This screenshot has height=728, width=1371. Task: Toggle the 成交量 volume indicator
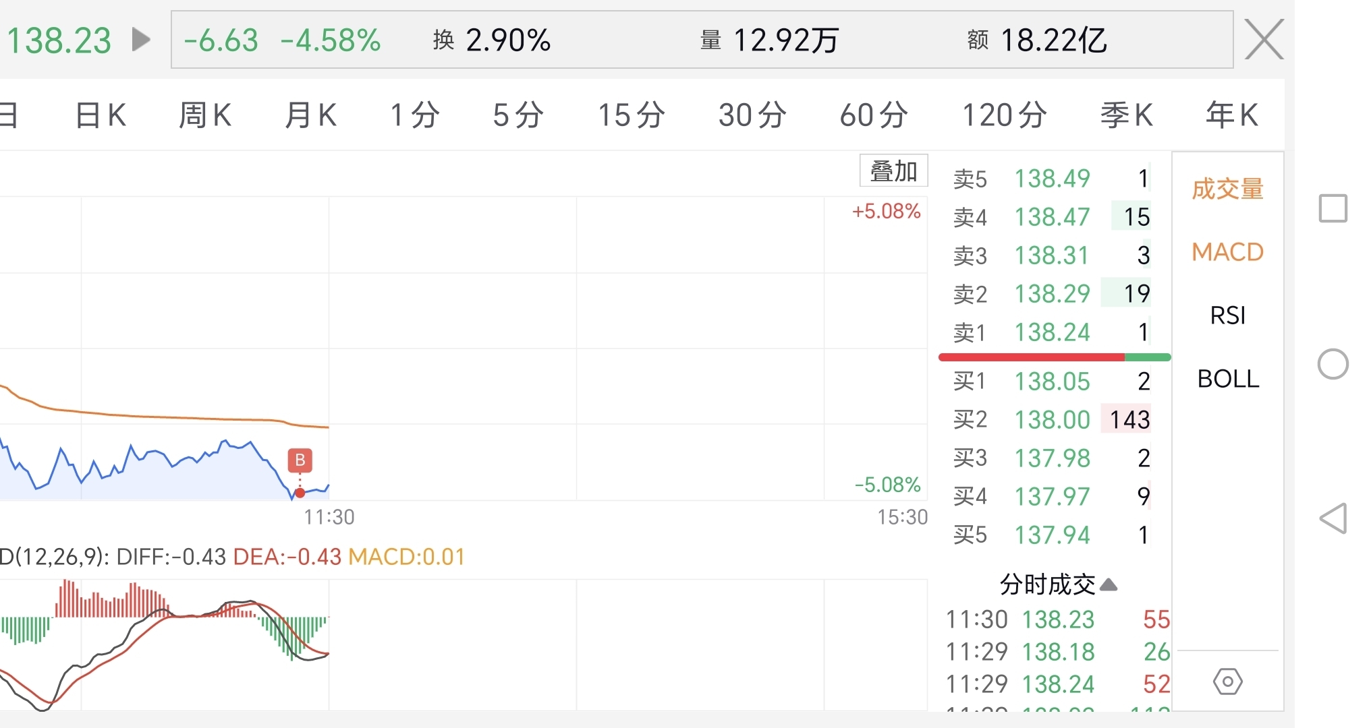click(x=1227, y=189)
